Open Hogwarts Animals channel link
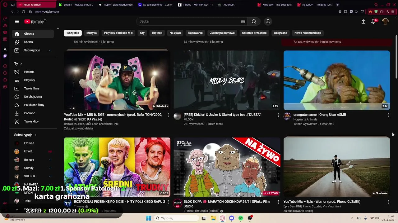 (x=305, y=120)
